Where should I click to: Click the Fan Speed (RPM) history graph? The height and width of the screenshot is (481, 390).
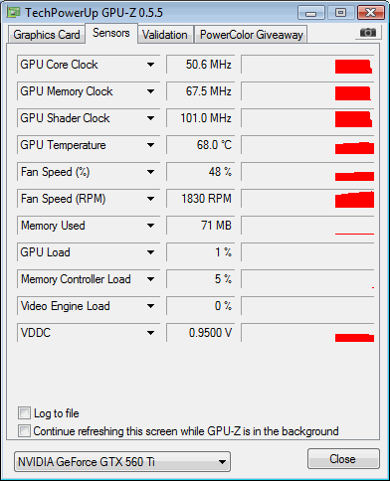pos(307,199)
